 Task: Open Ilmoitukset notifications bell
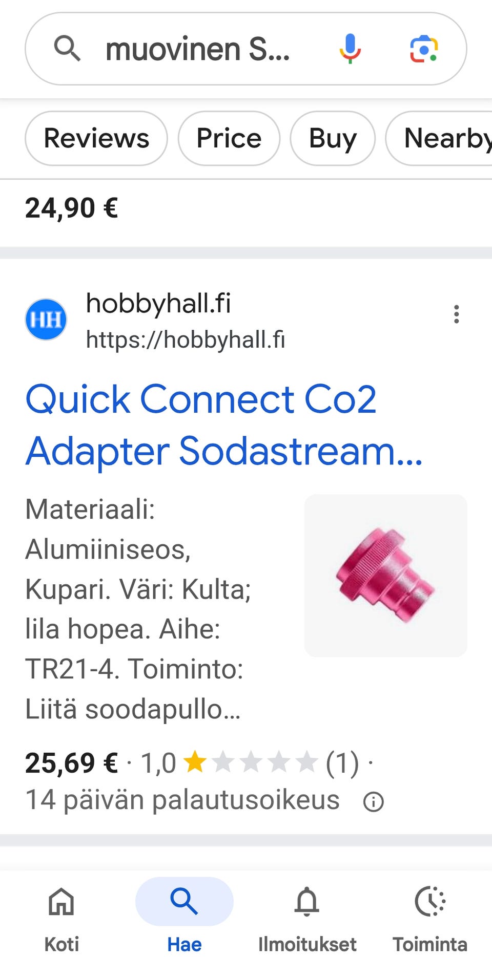(x=307, y=919)
